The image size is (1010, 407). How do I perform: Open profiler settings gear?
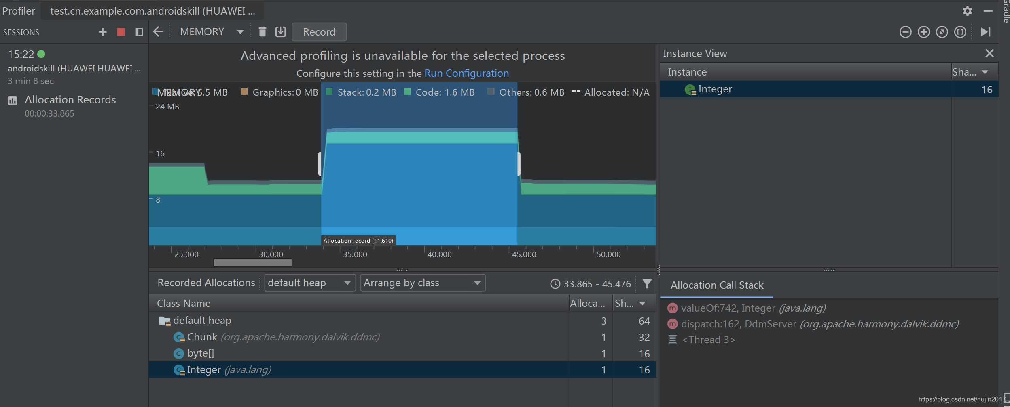(968, 11)
